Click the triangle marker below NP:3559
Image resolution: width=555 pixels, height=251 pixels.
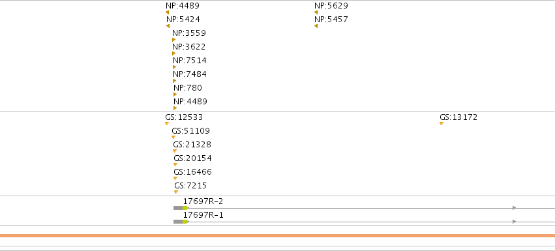(173, 40)
